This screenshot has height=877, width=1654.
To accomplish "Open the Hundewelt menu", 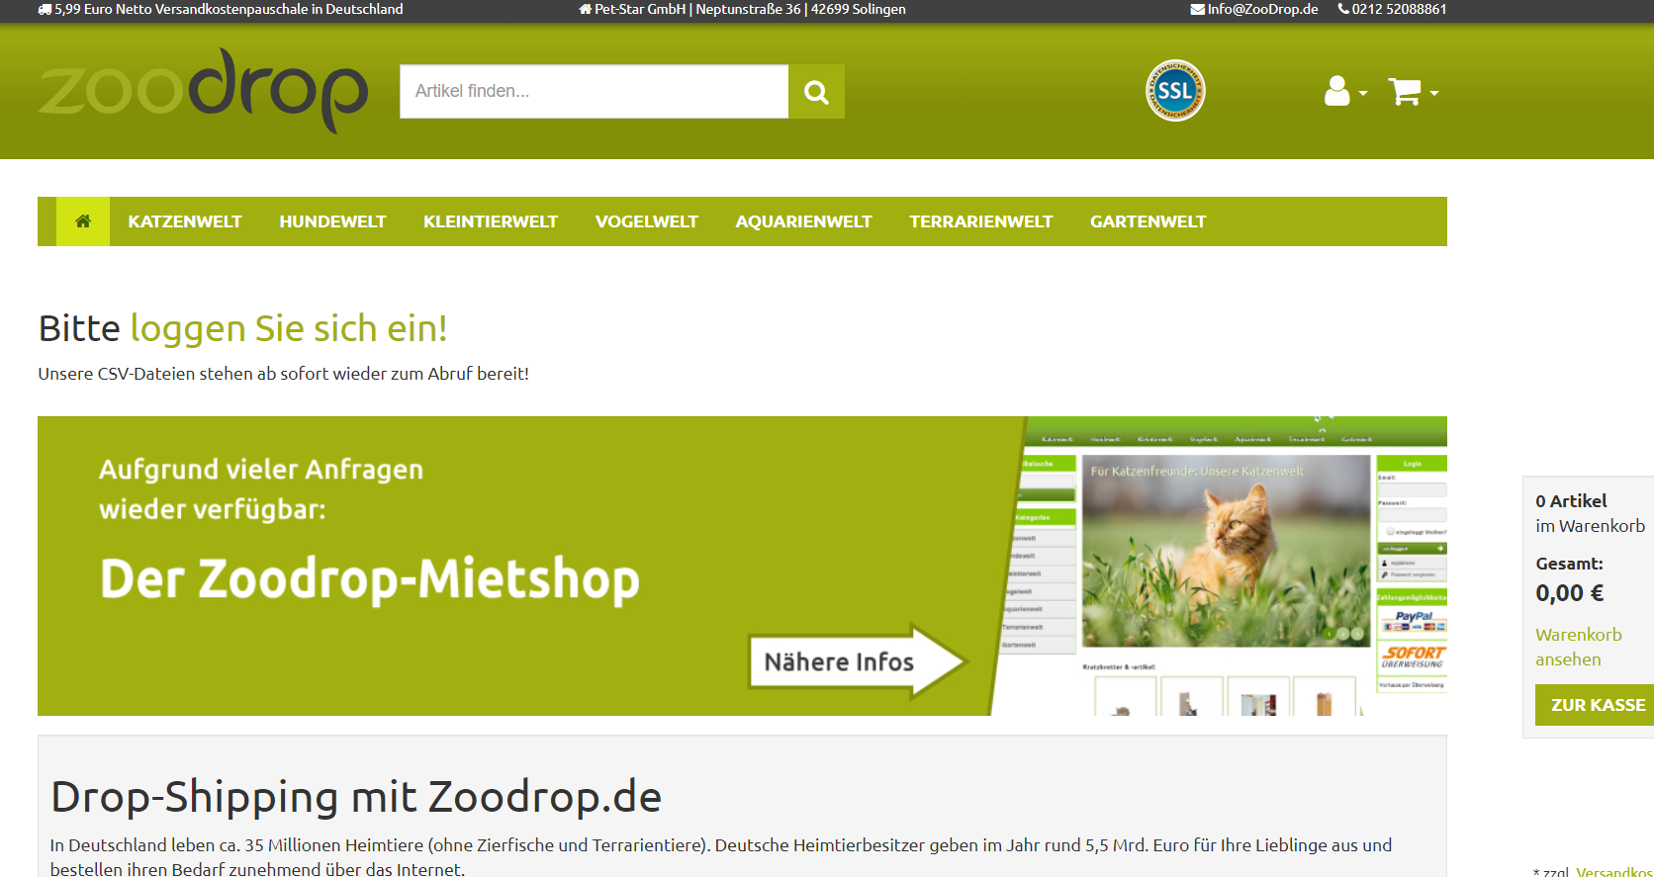I will pyautogui.click(x=332, y=221).
